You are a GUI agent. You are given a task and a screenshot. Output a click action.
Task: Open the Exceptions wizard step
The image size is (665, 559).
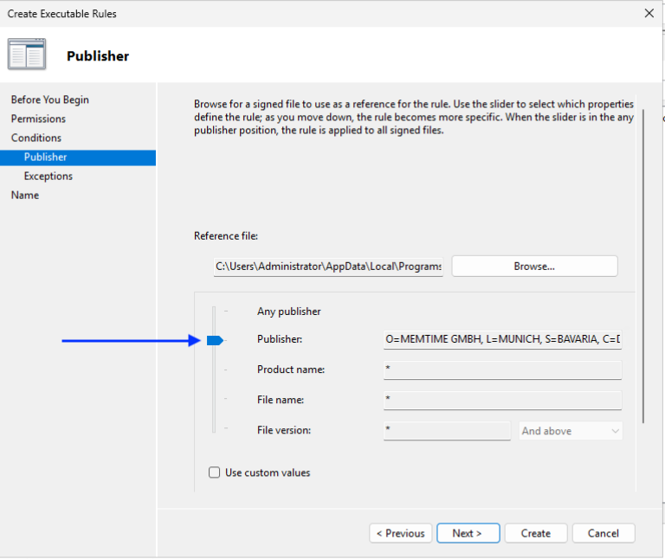pos(48,176)
